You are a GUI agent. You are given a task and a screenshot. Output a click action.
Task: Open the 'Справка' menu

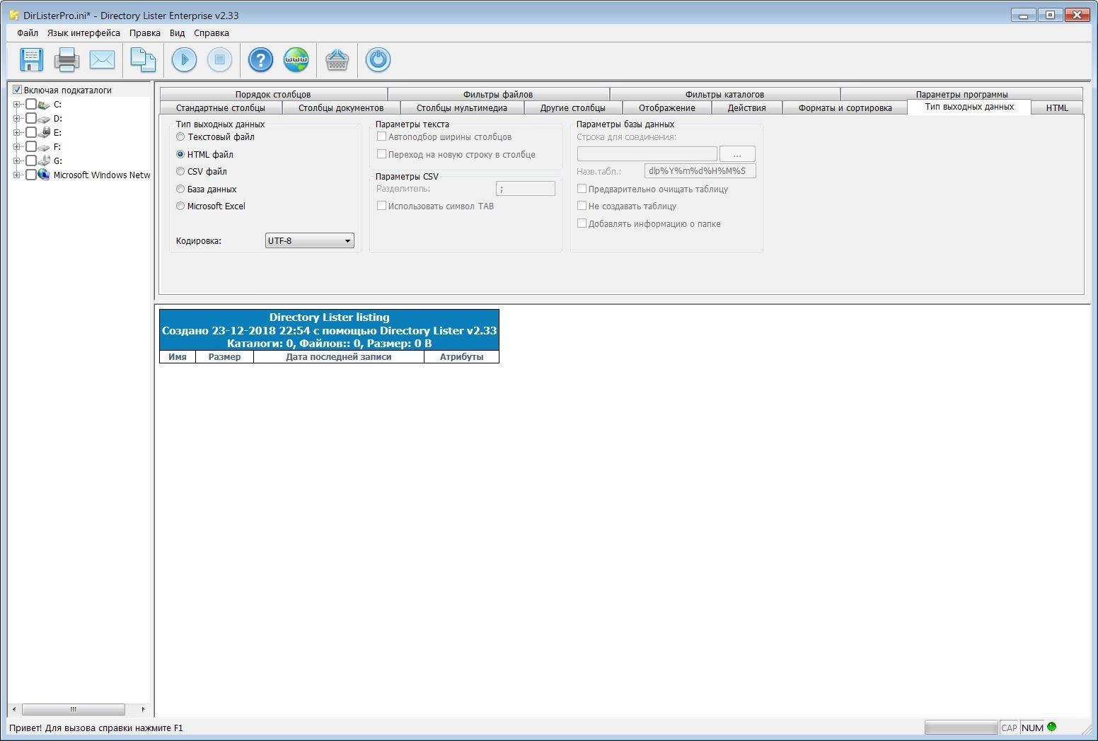tap(212, 33)
